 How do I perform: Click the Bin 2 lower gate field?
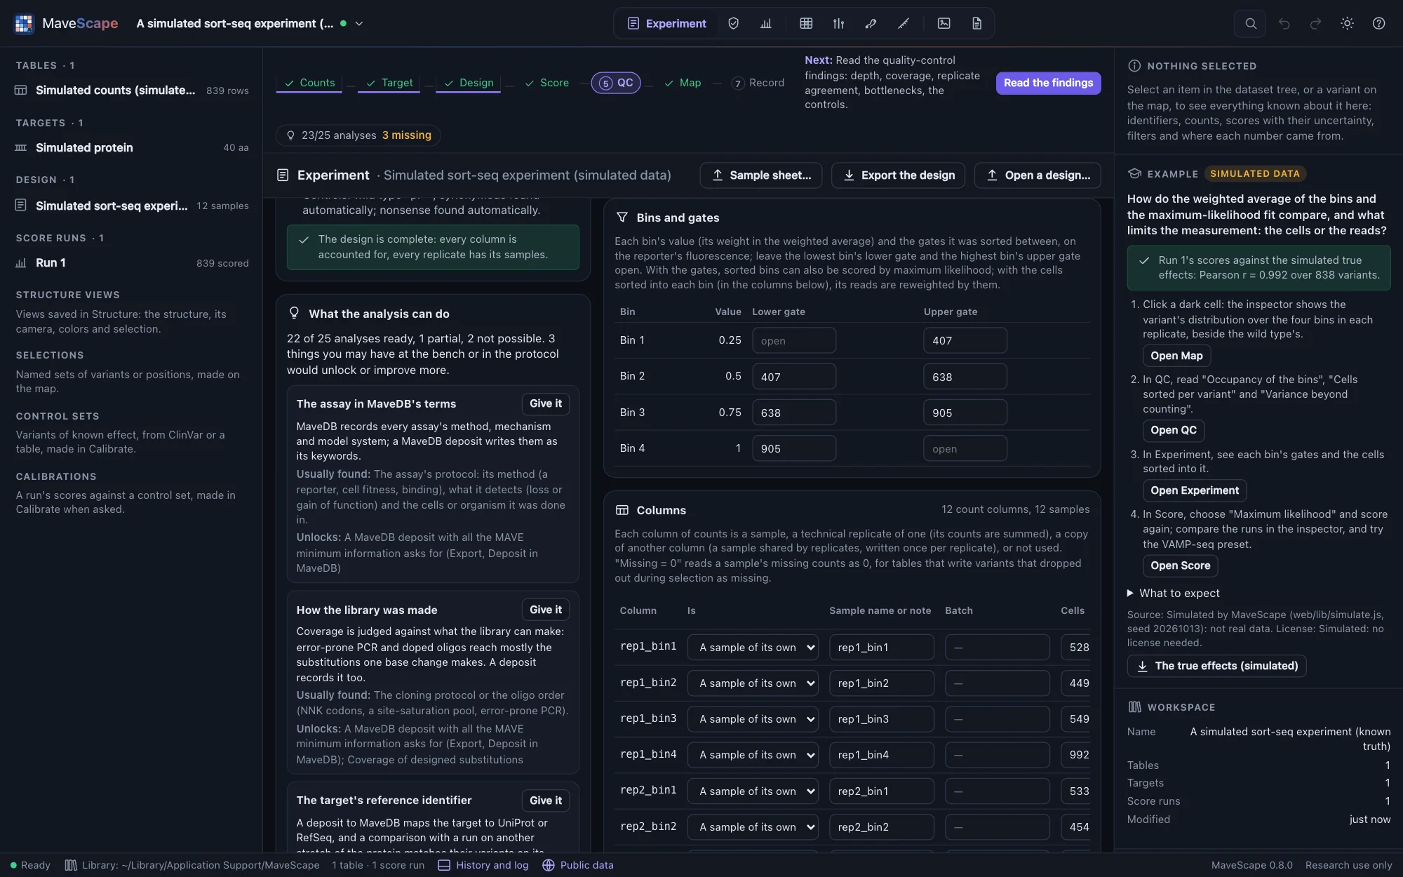click(793, 377)
